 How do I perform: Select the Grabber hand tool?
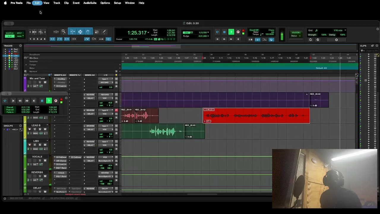click(x=88, y=32)
